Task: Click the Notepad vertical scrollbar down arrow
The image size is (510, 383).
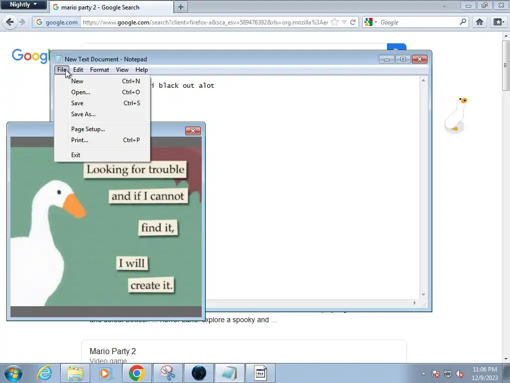Action: click(423, 295)
